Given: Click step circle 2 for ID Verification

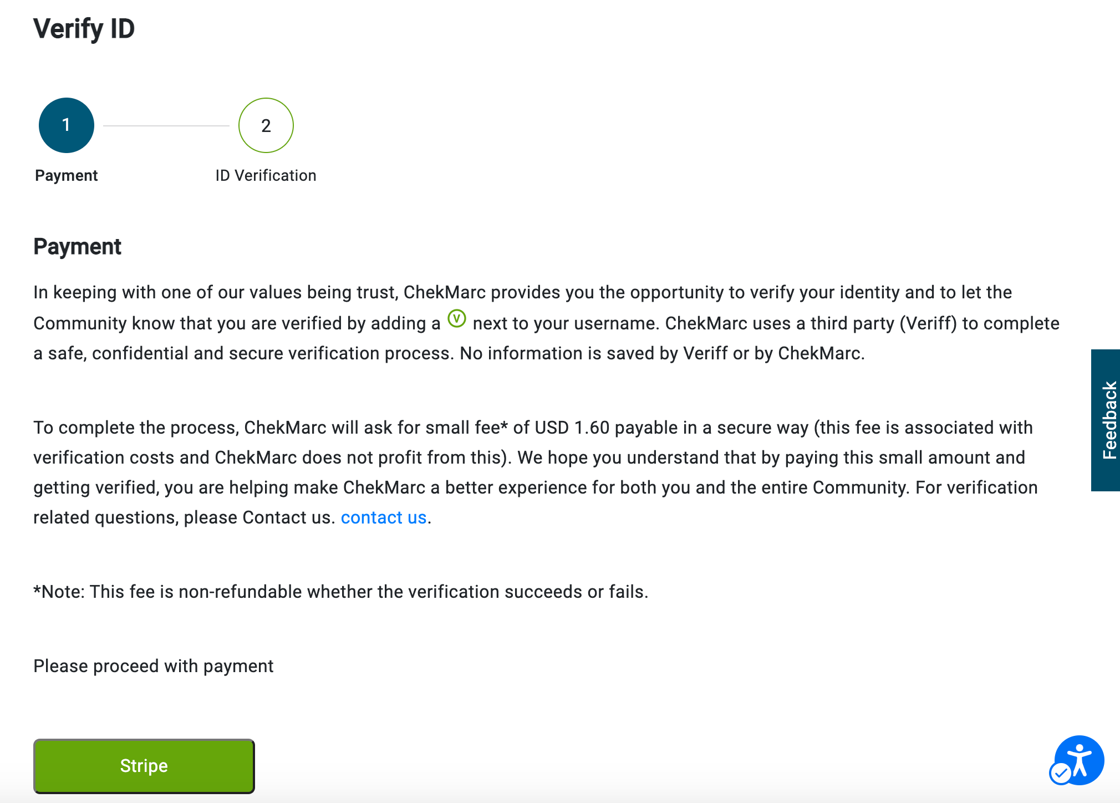Looking at the screenshot, I should pyautogui.click(x=266, y=125).
